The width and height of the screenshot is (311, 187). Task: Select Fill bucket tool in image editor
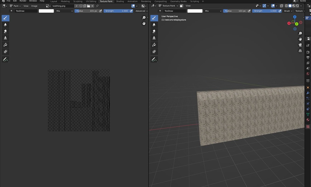[x=5, y=44]
